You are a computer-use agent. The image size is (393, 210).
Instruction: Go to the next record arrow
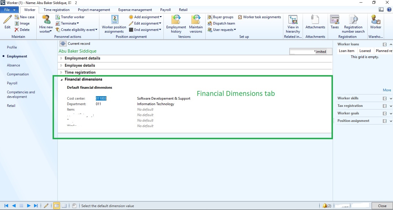[29, 206]
